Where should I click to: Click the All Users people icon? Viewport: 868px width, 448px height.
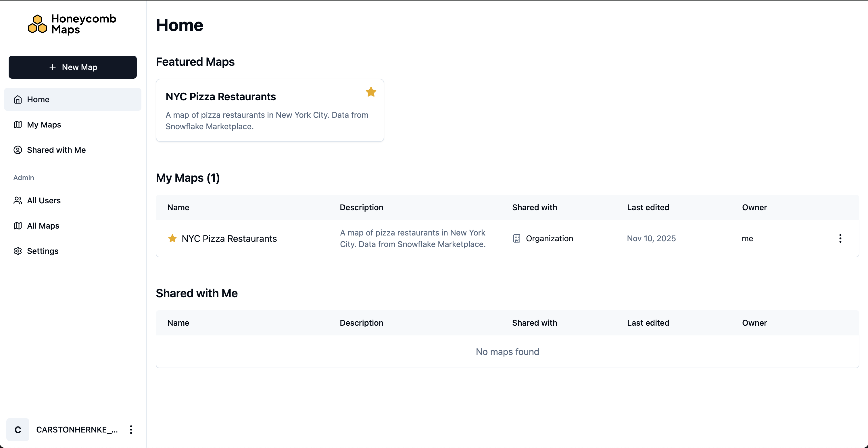18,200
